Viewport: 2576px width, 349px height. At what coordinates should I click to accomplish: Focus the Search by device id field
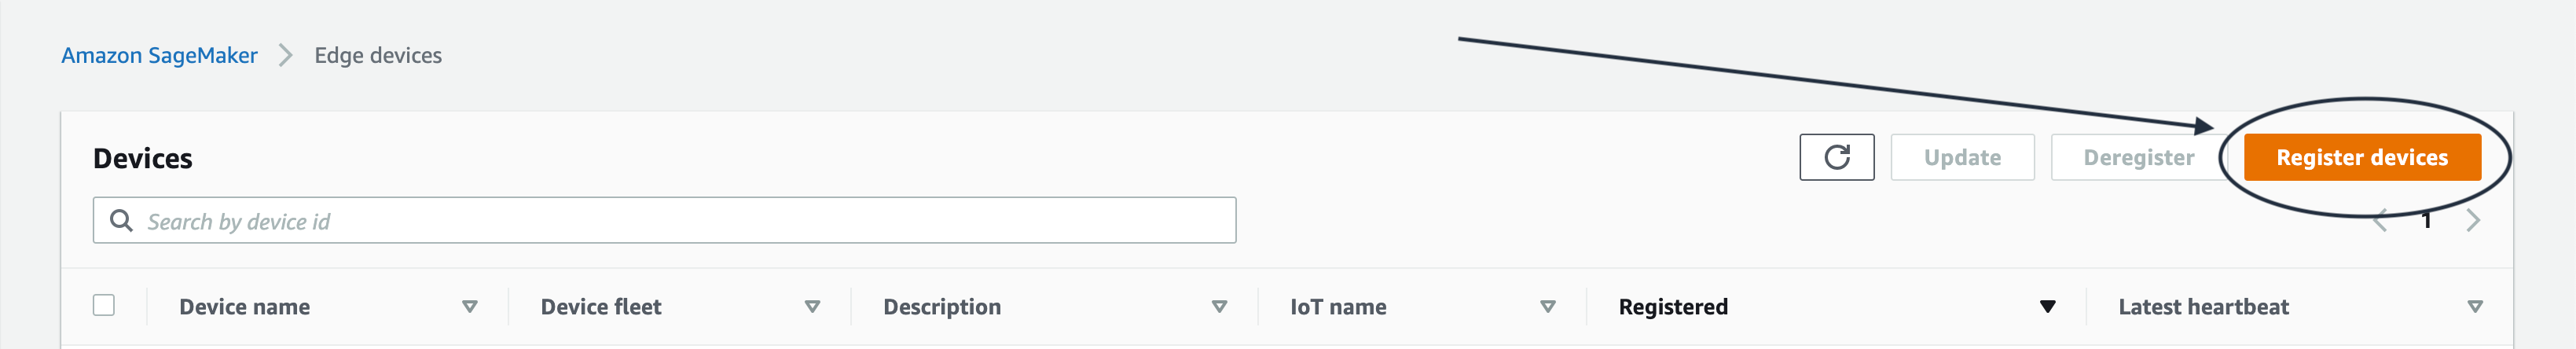click(680, 221)
